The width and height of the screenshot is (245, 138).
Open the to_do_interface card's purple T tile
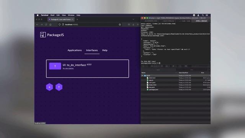pos(55,66)
